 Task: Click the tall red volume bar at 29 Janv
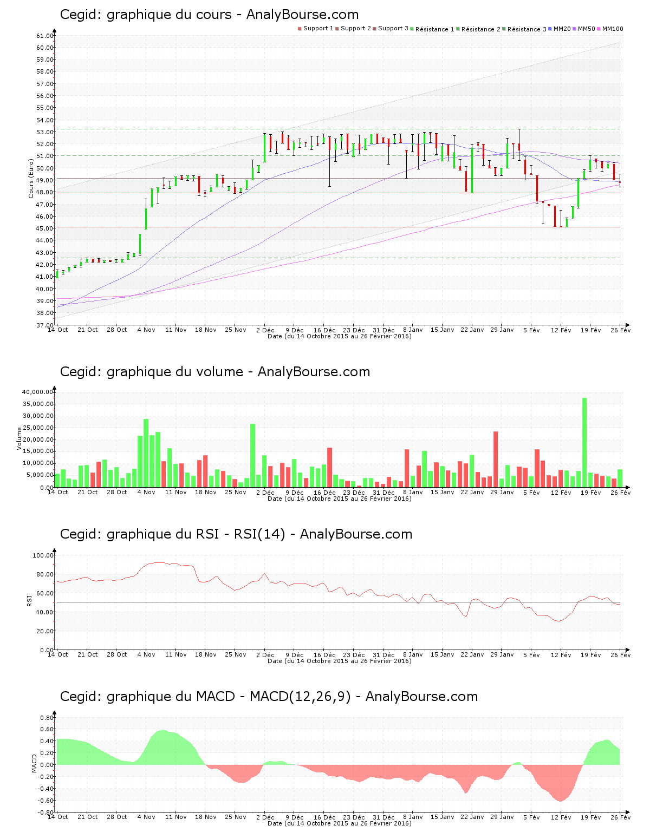496,460
